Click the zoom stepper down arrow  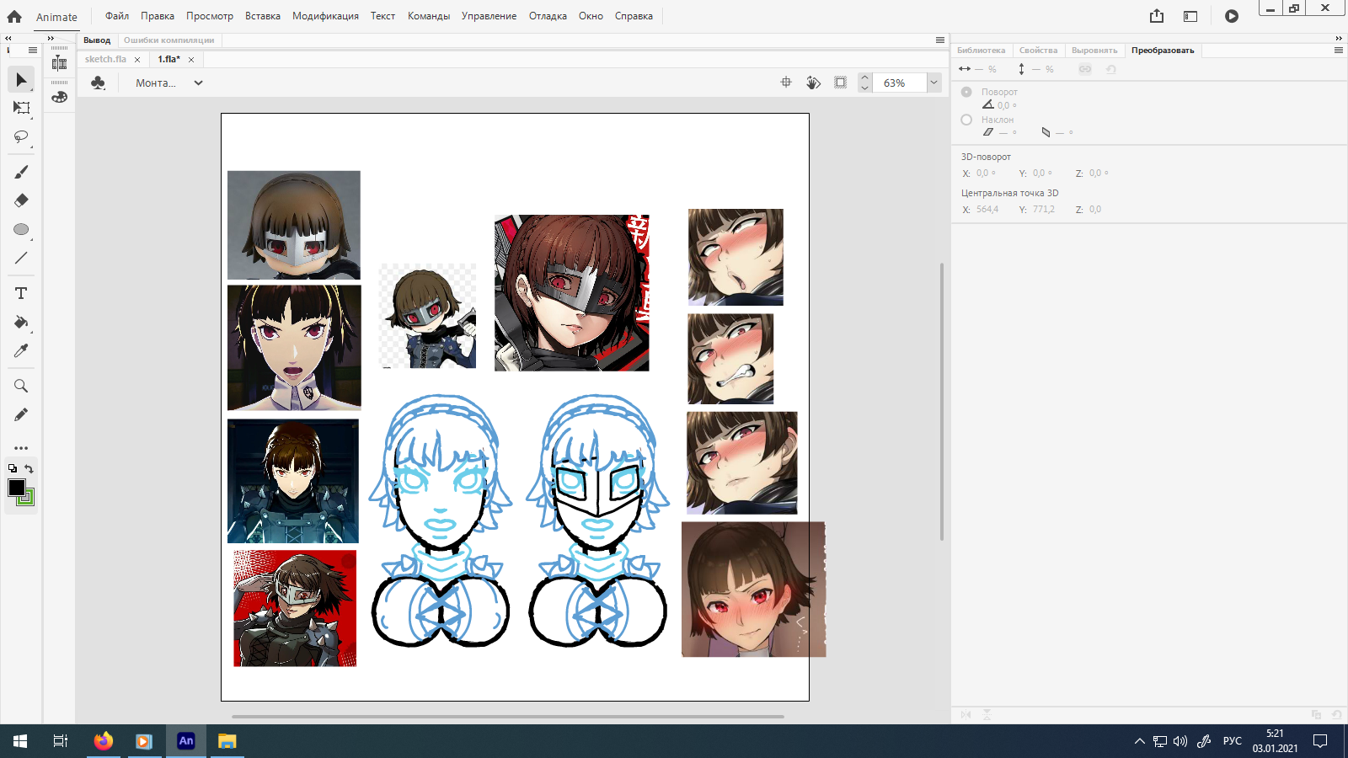[x=864, y=88]
